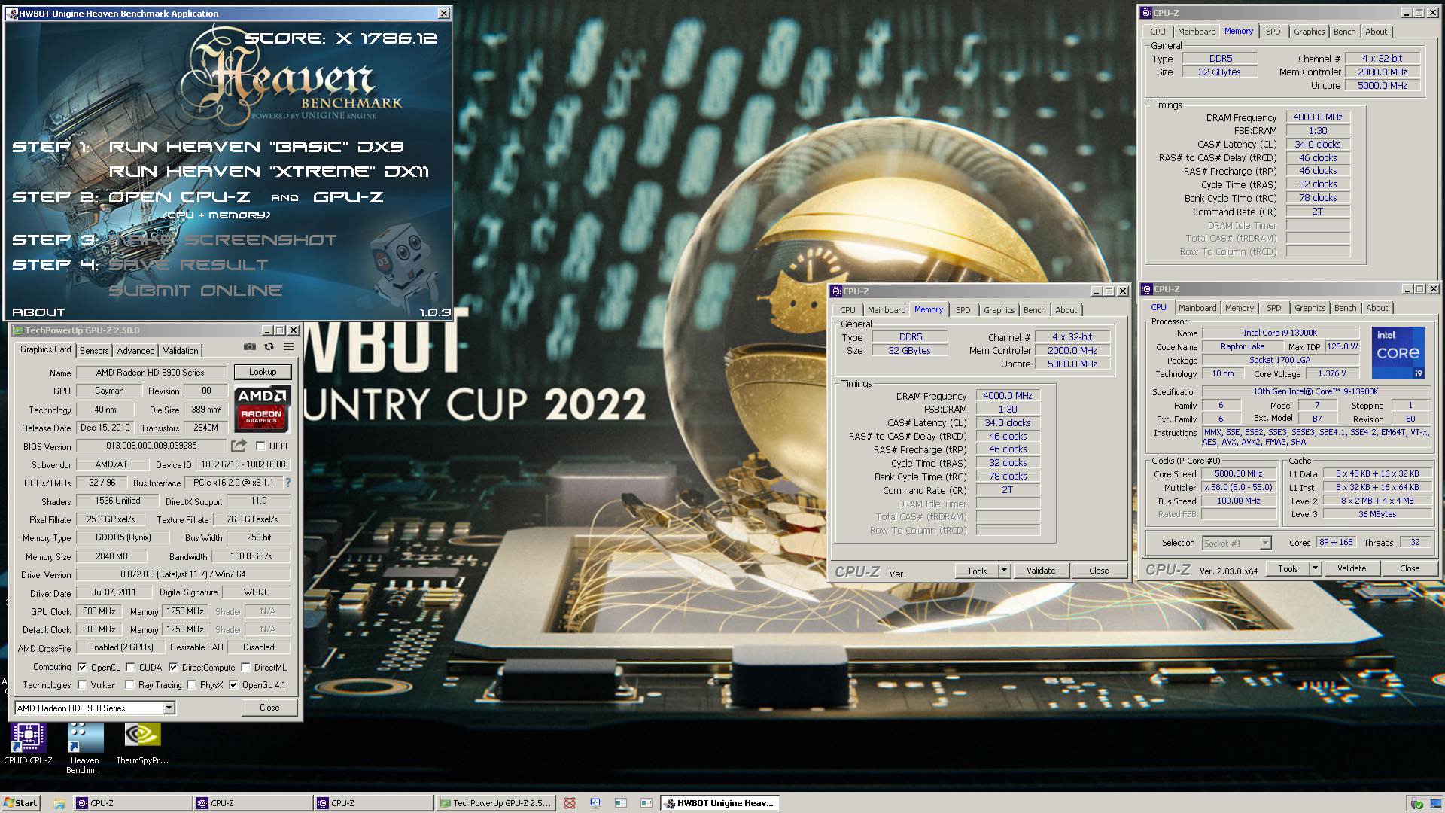This screenshot has height=813, width=1445.
Task: Click OPEN CPU-Z step text in Heaven window
Action: click(x=179, y=197)
